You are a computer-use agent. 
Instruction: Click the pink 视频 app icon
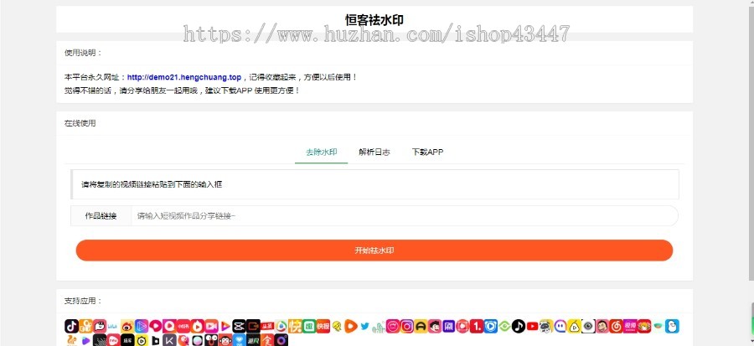[x=630, y=326]
